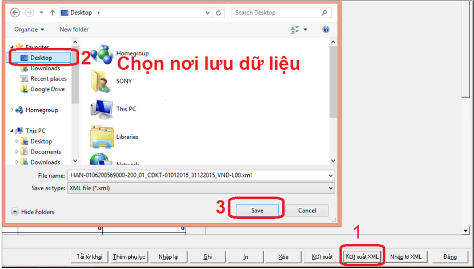Click the search magnifier icon
474x269 pixels.
[324, 13]
